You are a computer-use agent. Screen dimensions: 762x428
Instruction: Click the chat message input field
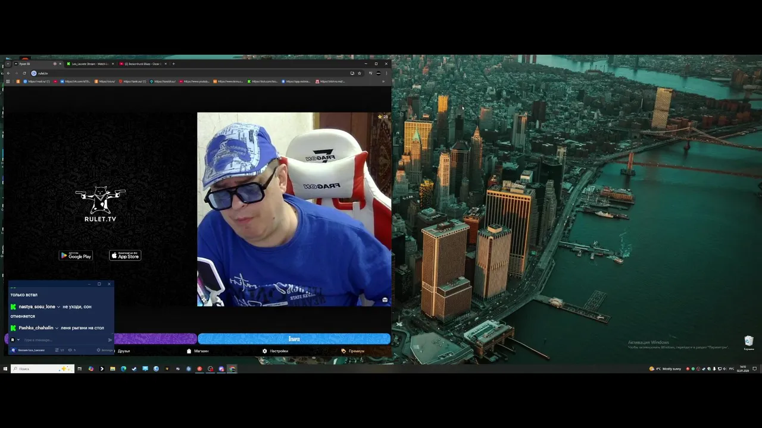coord(64,340)
